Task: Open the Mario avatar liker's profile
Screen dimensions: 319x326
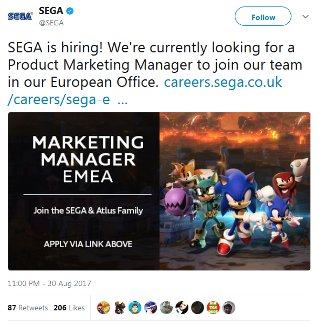Action: (x=104, y=308)
